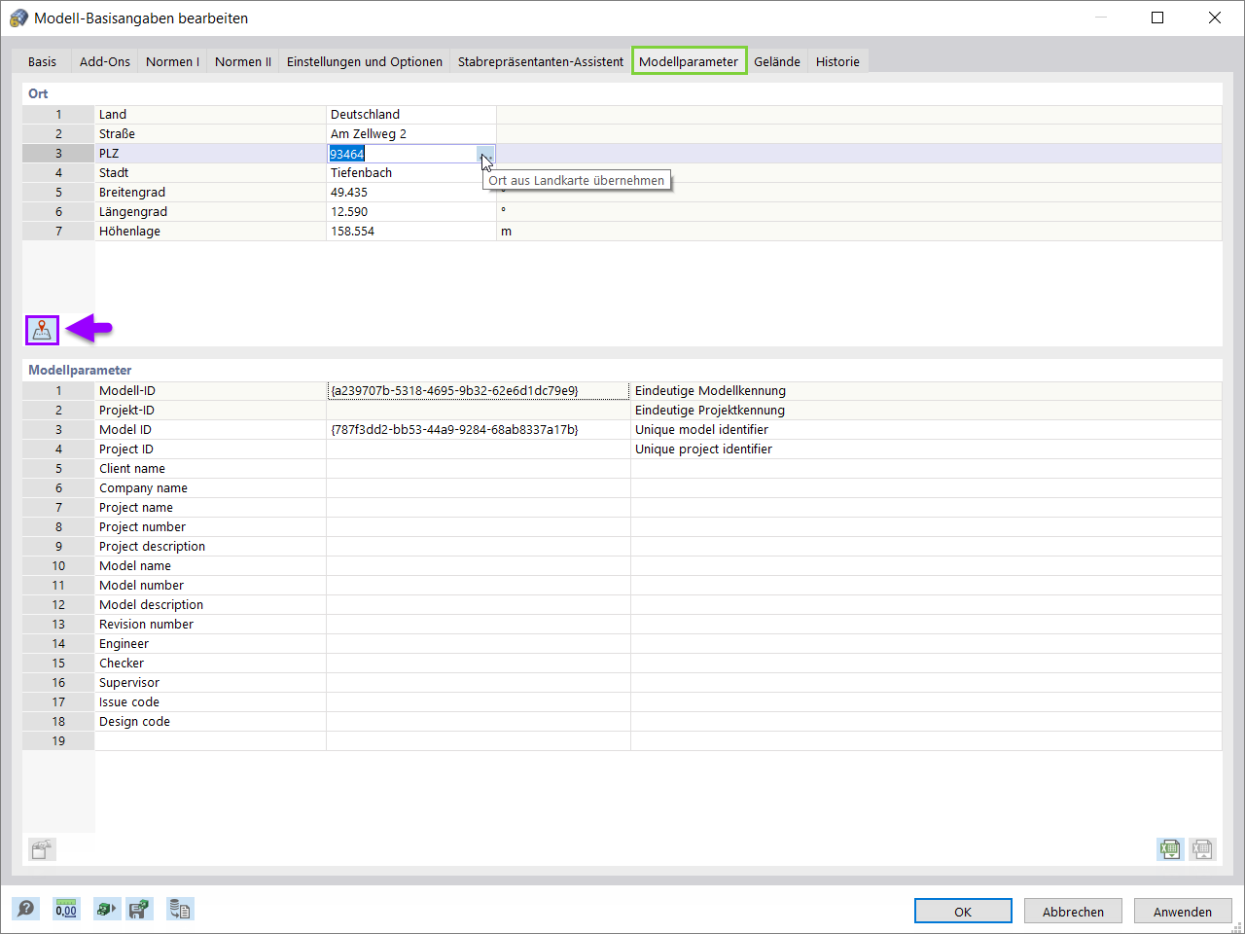Open the Gelände tab
1245x934 pixels.
point(777,61)
